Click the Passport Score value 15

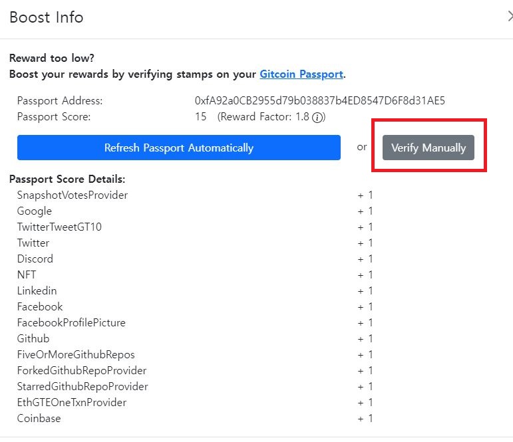point(200,116)
